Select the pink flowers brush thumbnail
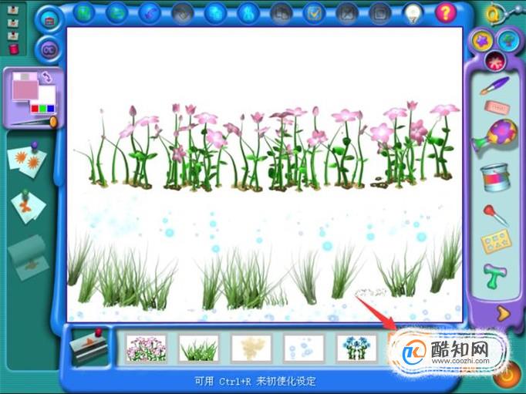 coord(147,349)
